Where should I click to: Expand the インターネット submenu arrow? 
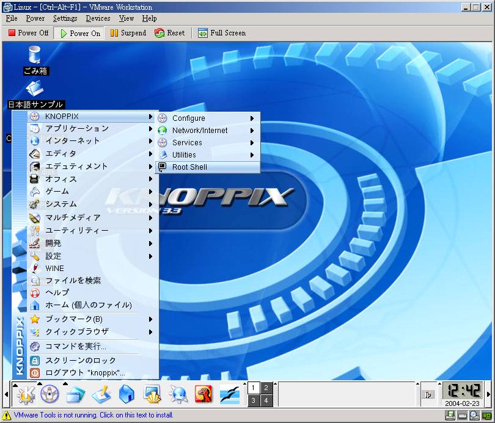[x=150, y=141]
